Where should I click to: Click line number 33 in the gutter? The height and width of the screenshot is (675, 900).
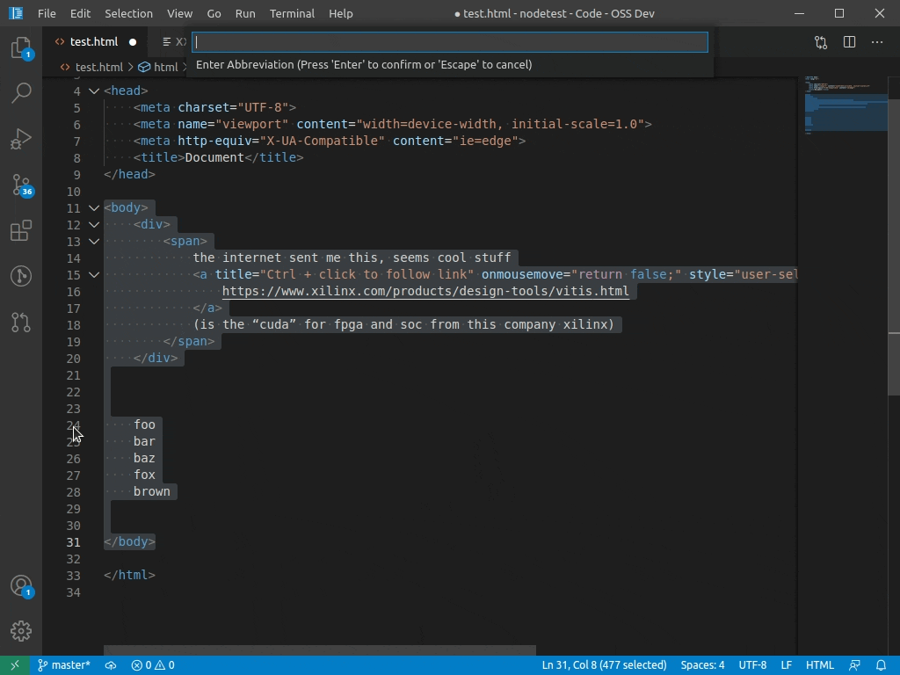point(74,576)
